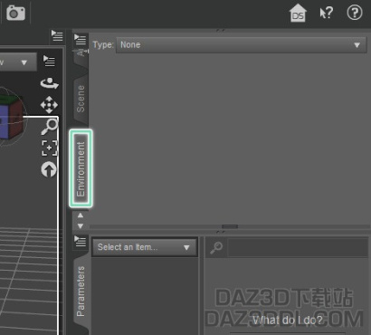
Task: Open the Parameters pane options menu
Action: [x=81, y=241]
